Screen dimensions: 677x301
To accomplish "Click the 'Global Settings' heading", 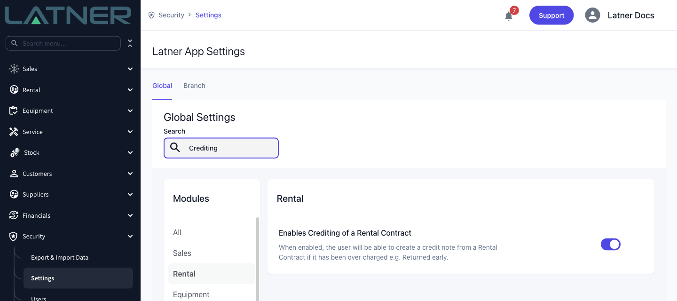I will 199,117.
